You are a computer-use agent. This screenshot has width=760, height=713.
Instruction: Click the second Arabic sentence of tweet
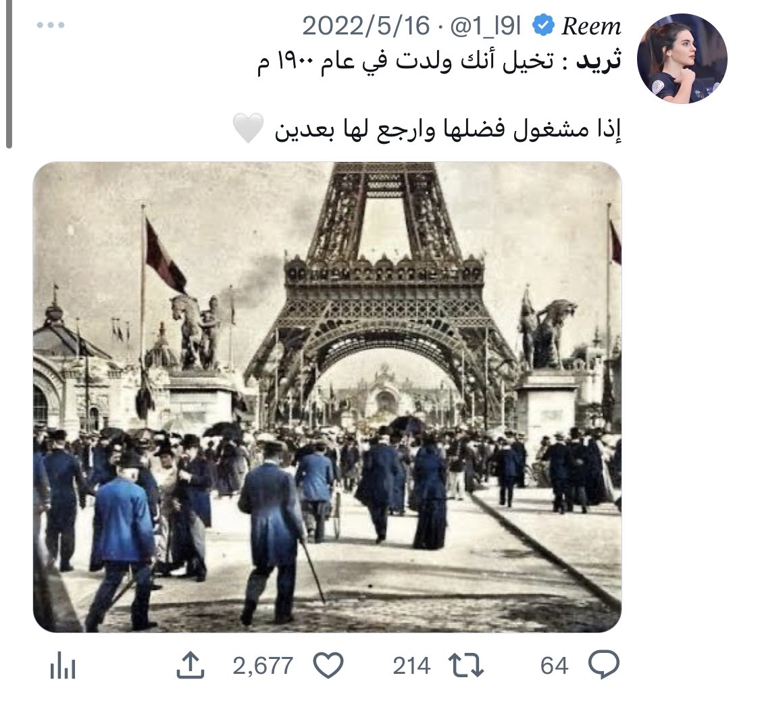[x=449, y=130]
